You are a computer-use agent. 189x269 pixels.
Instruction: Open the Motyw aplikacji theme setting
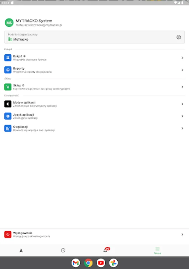[x=94, y=104]
